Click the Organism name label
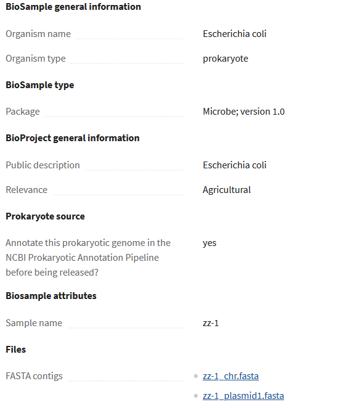363x410 pixels. (x=38, y=34)
